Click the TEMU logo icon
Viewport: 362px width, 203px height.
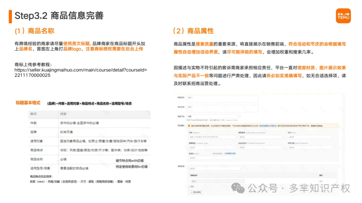click(x=343, y=16)
